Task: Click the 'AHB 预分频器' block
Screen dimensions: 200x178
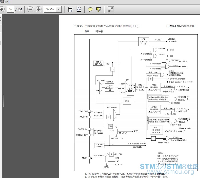Action: pos(140,87)
